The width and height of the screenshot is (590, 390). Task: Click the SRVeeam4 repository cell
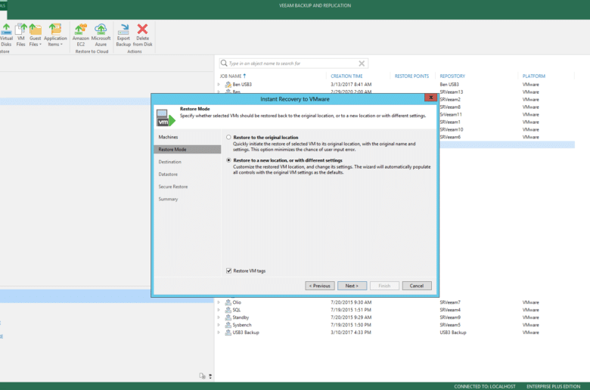450,310
